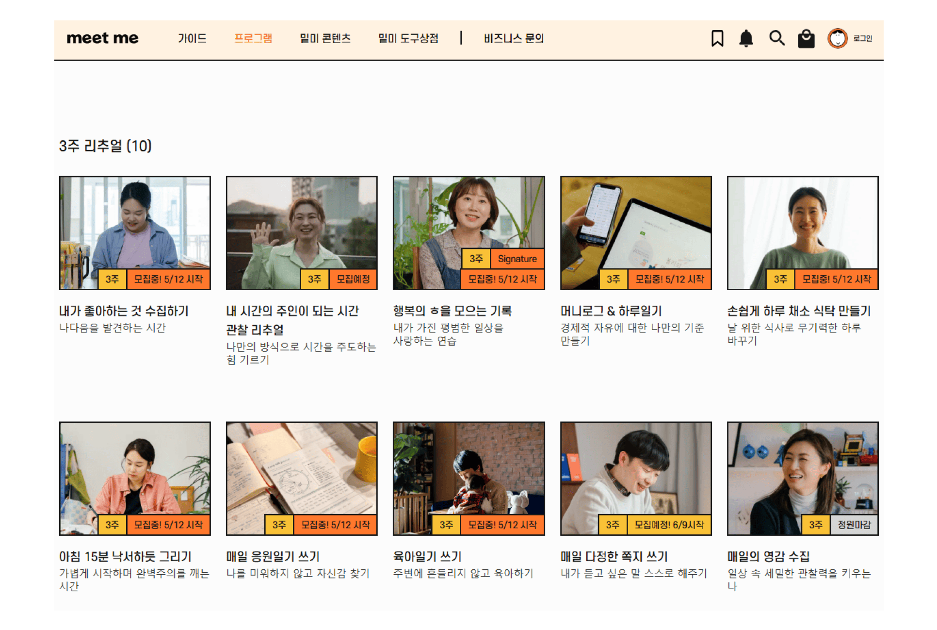Click the profile avatar in the header
937x630 pixels.
point(838,38)
